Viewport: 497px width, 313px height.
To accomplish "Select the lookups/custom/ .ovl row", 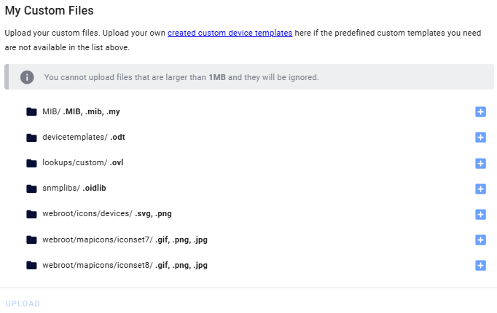I will point(82,163).
